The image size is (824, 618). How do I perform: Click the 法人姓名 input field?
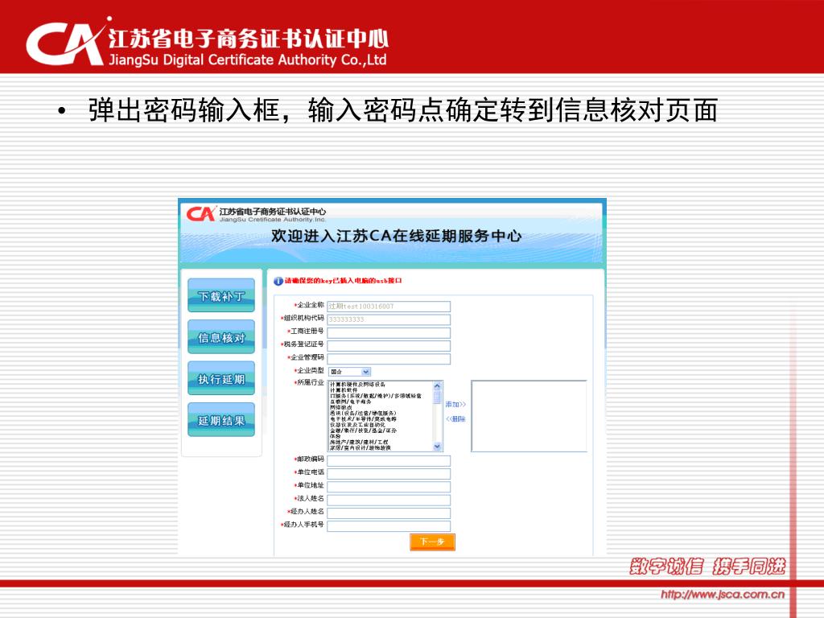pos(389,501)
